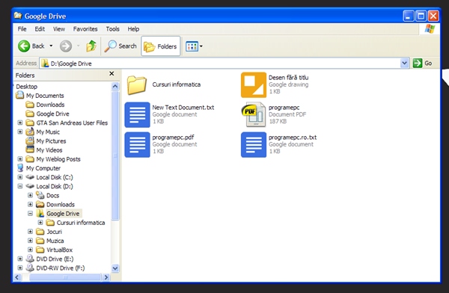Viewport: 449px width, 293px height.
Task: Close the Folders pane with the X
Action: (x=112, y=74)
